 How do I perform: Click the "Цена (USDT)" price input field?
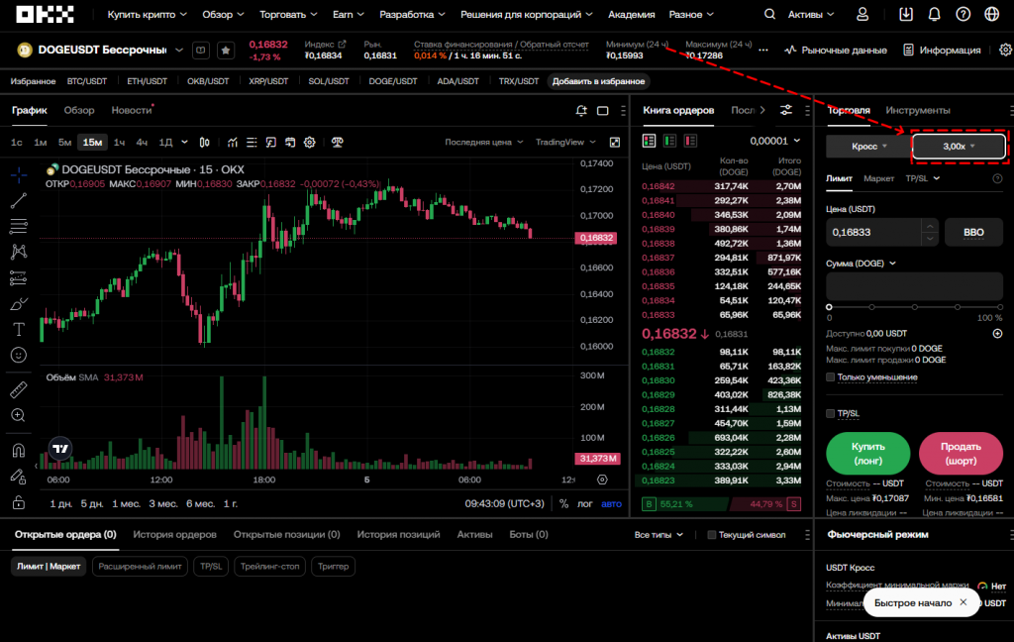872,232
